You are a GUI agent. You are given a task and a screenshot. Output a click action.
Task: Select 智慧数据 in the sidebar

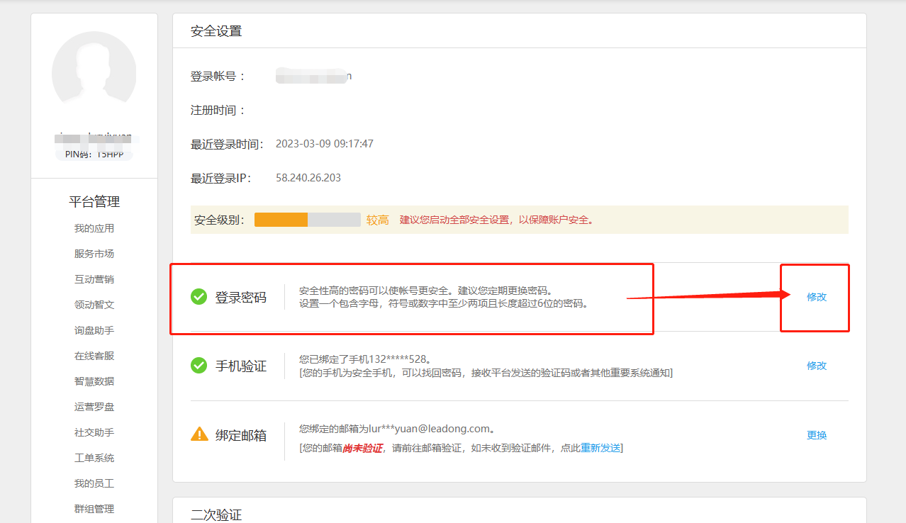click(94, 381)
